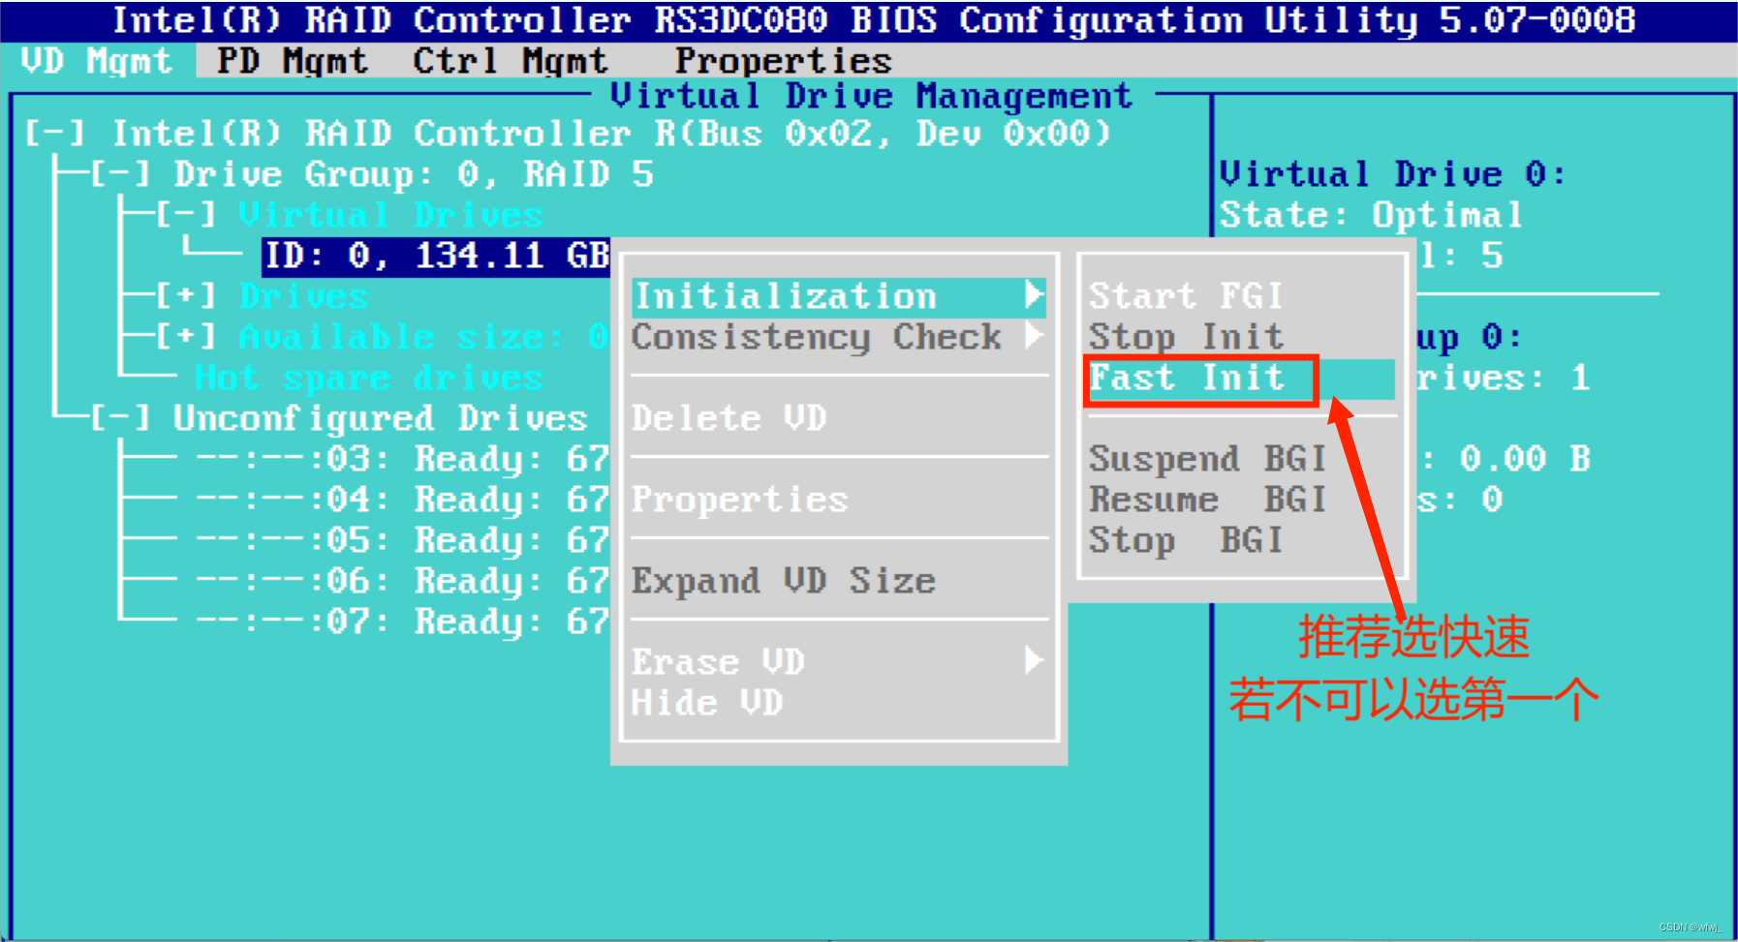Image resolution: width=1738 pixels, height=942 pixels.
Task: Expand the Drives node
Action: (186, 296)
